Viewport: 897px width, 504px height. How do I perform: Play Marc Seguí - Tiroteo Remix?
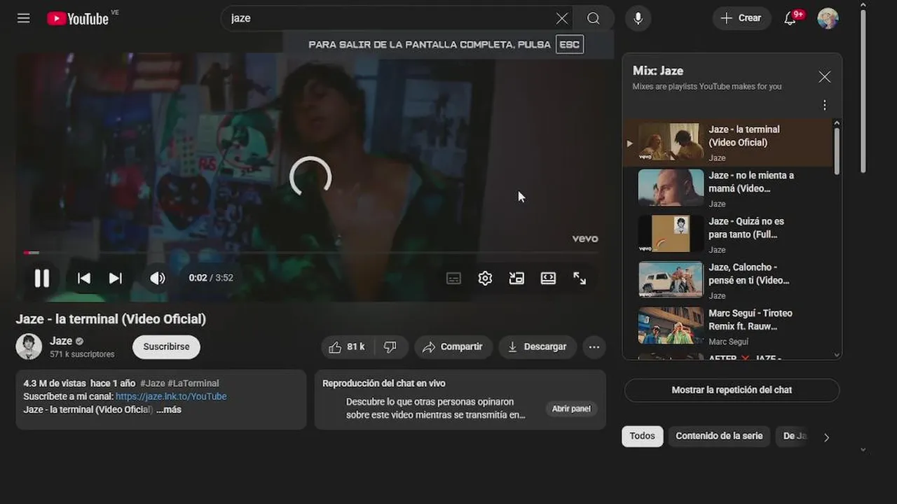coord(727,326)
